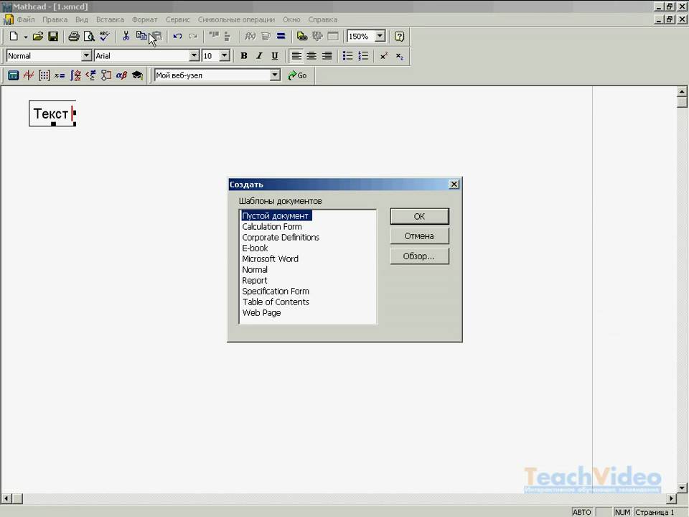Click the Calculate equals-sign icon
This screenshot has height=517, width=689.
(x=281, y=37)
